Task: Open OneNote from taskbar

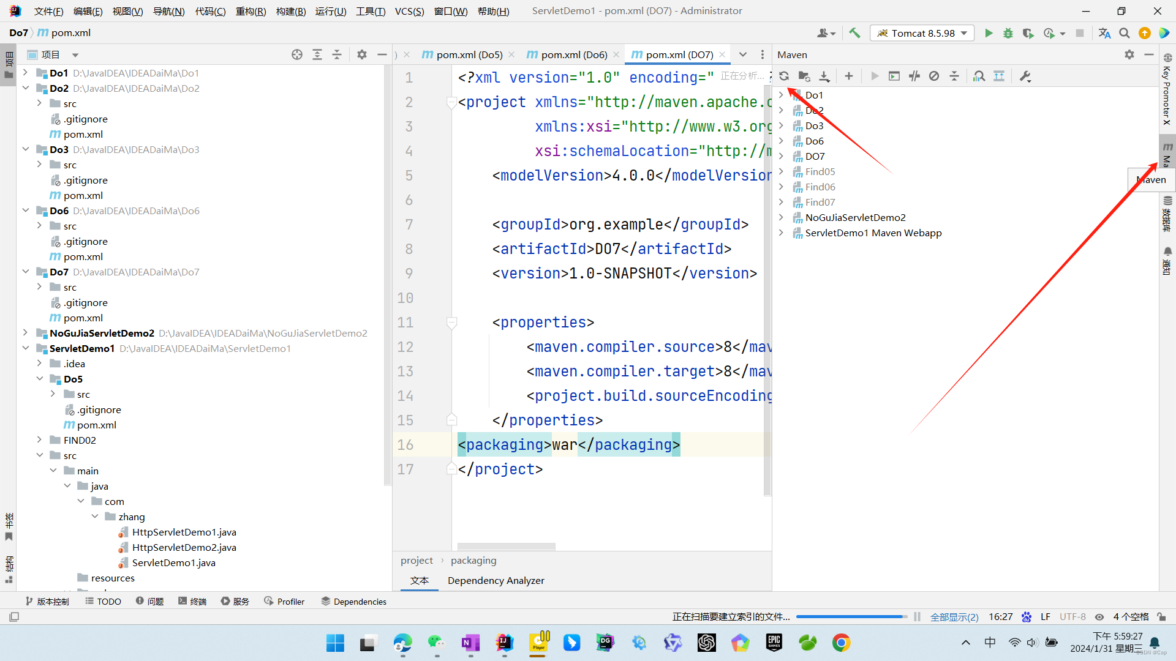Action: (470, 643)
